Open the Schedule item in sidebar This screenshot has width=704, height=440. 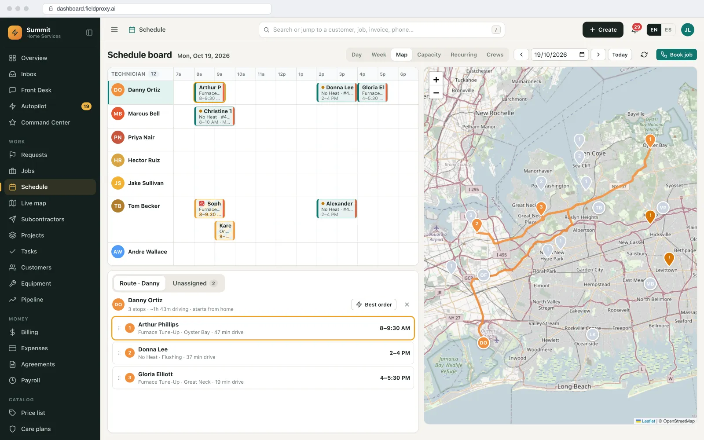tap(50, 187)
